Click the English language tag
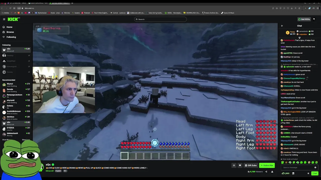Screen dimensions: 321x180 58,171
